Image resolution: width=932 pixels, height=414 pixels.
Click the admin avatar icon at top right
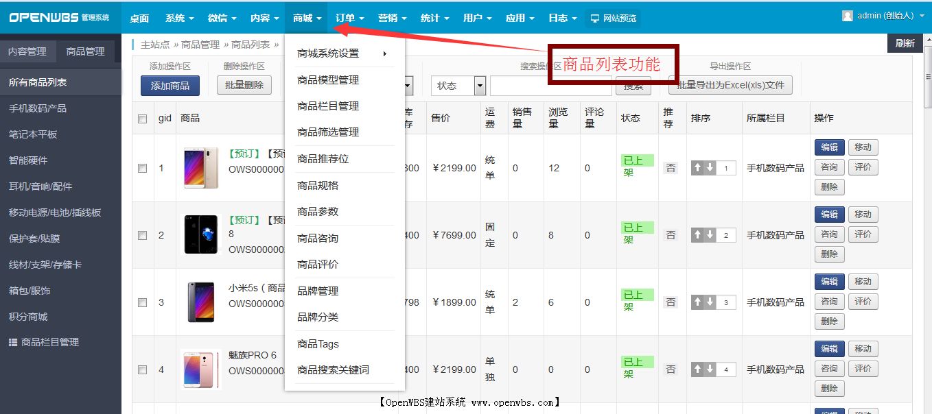coord(847,15)
